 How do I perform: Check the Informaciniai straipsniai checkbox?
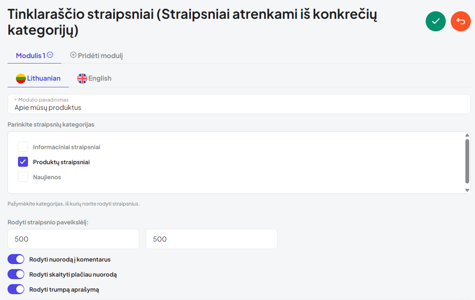coord(23,147)
